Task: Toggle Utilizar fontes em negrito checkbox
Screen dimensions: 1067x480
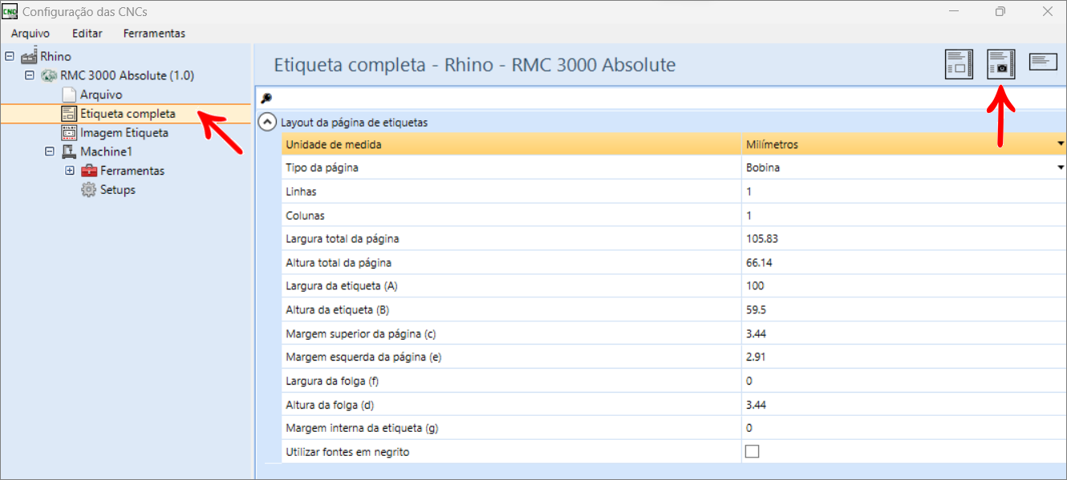Action: 752,451
